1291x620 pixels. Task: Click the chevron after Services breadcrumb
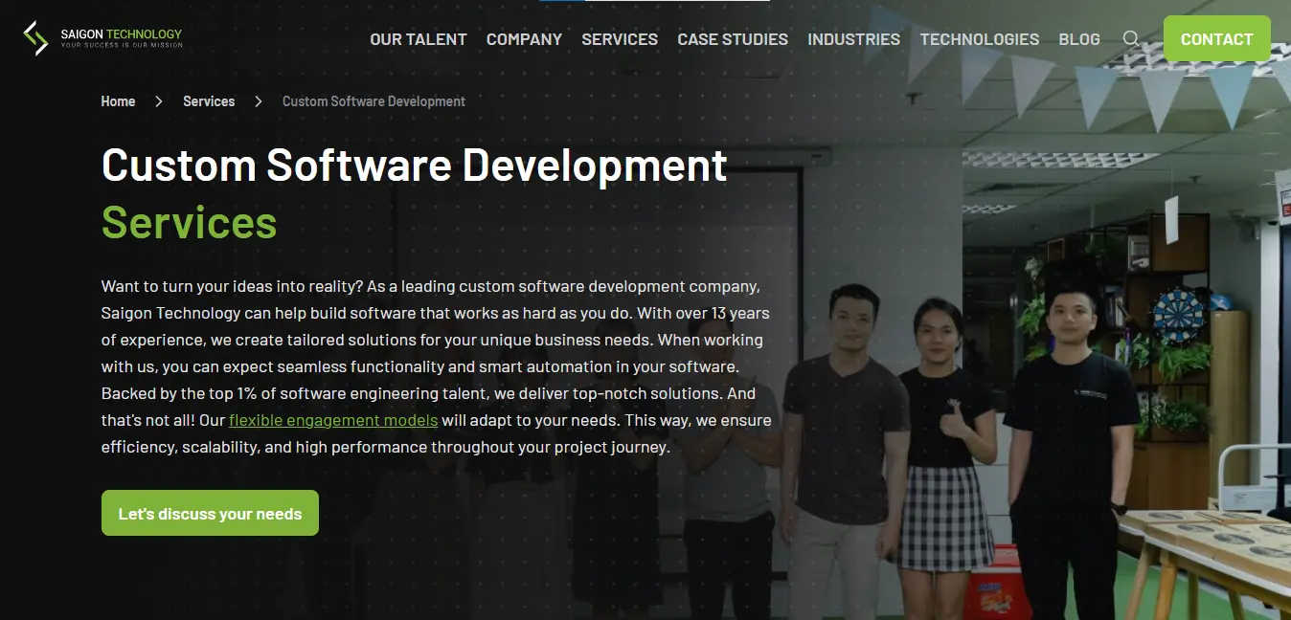257,100
